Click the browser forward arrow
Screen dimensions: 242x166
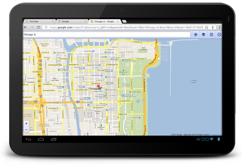32,27
